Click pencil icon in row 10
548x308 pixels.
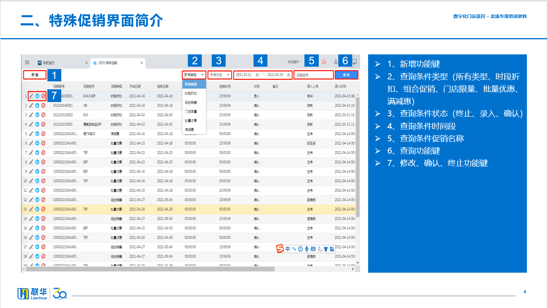click(x=31, y=181)
